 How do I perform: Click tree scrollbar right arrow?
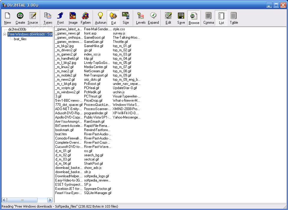50,200
